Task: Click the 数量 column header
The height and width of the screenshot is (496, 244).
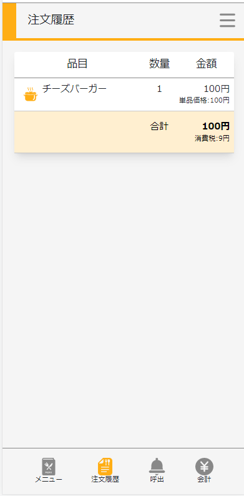Action: coord(159,64)
